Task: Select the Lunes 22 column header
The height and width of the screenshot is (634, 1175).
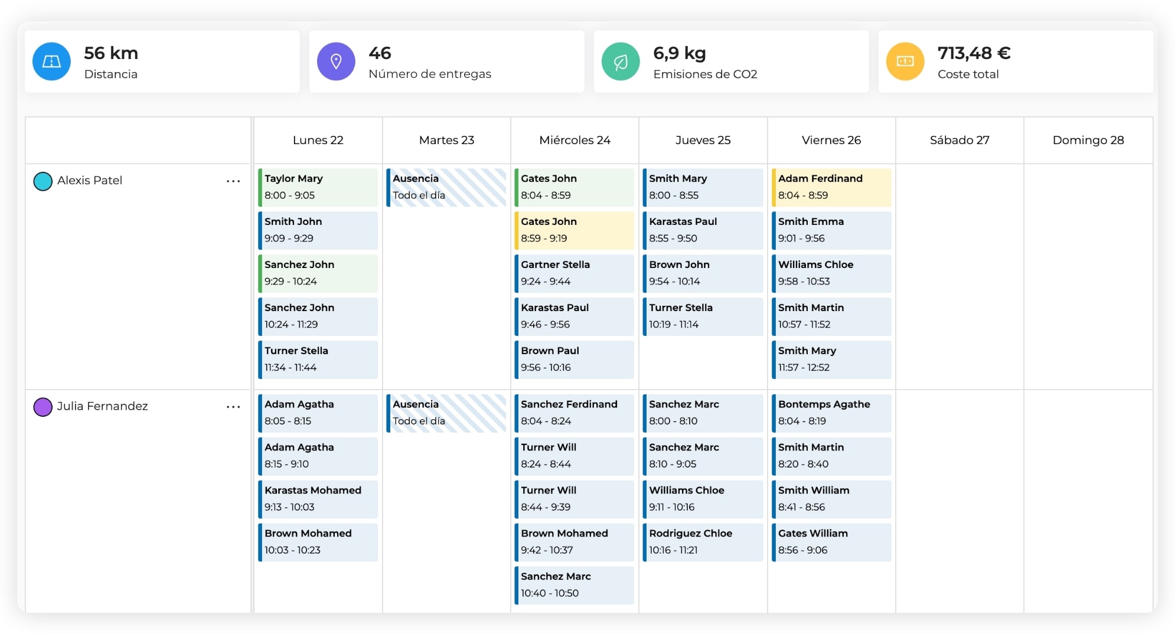Action: tap(318, 140)
